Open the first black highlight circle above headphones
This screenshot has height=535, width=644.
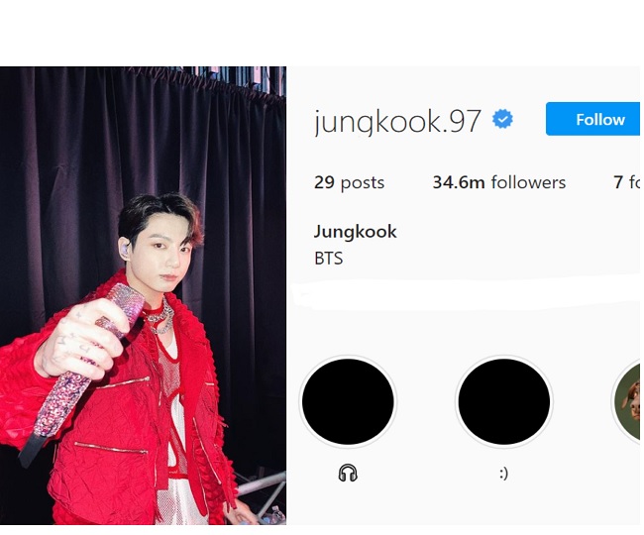[x=348, y=401]
